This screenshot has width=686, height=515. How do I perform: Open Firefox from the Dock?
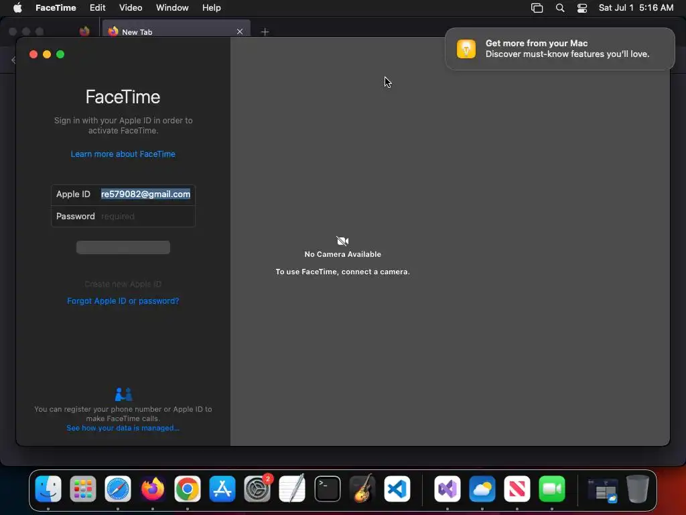click(153, 489)
